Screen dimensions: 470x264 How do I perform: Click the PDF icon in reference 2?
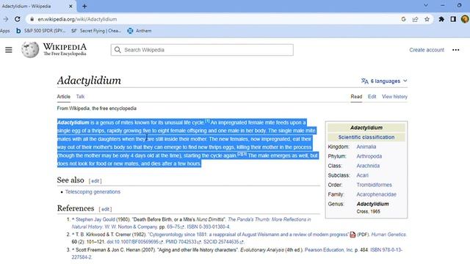[352, 235]
